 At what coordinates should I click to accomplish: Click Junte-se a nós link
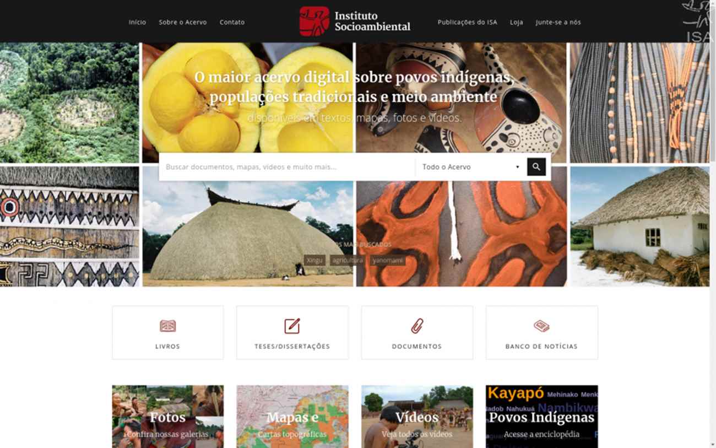click(x=558, y=22)
